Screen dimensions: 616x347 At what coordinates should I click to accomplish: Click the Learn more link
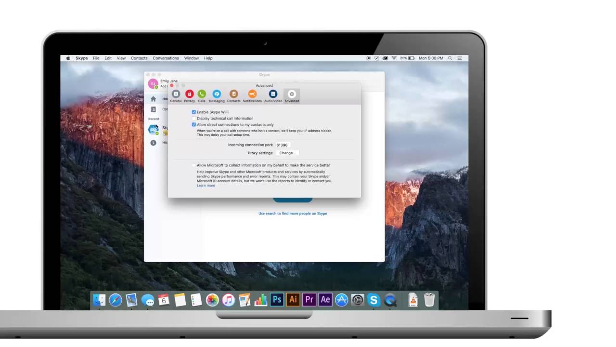tap(206, 186)
